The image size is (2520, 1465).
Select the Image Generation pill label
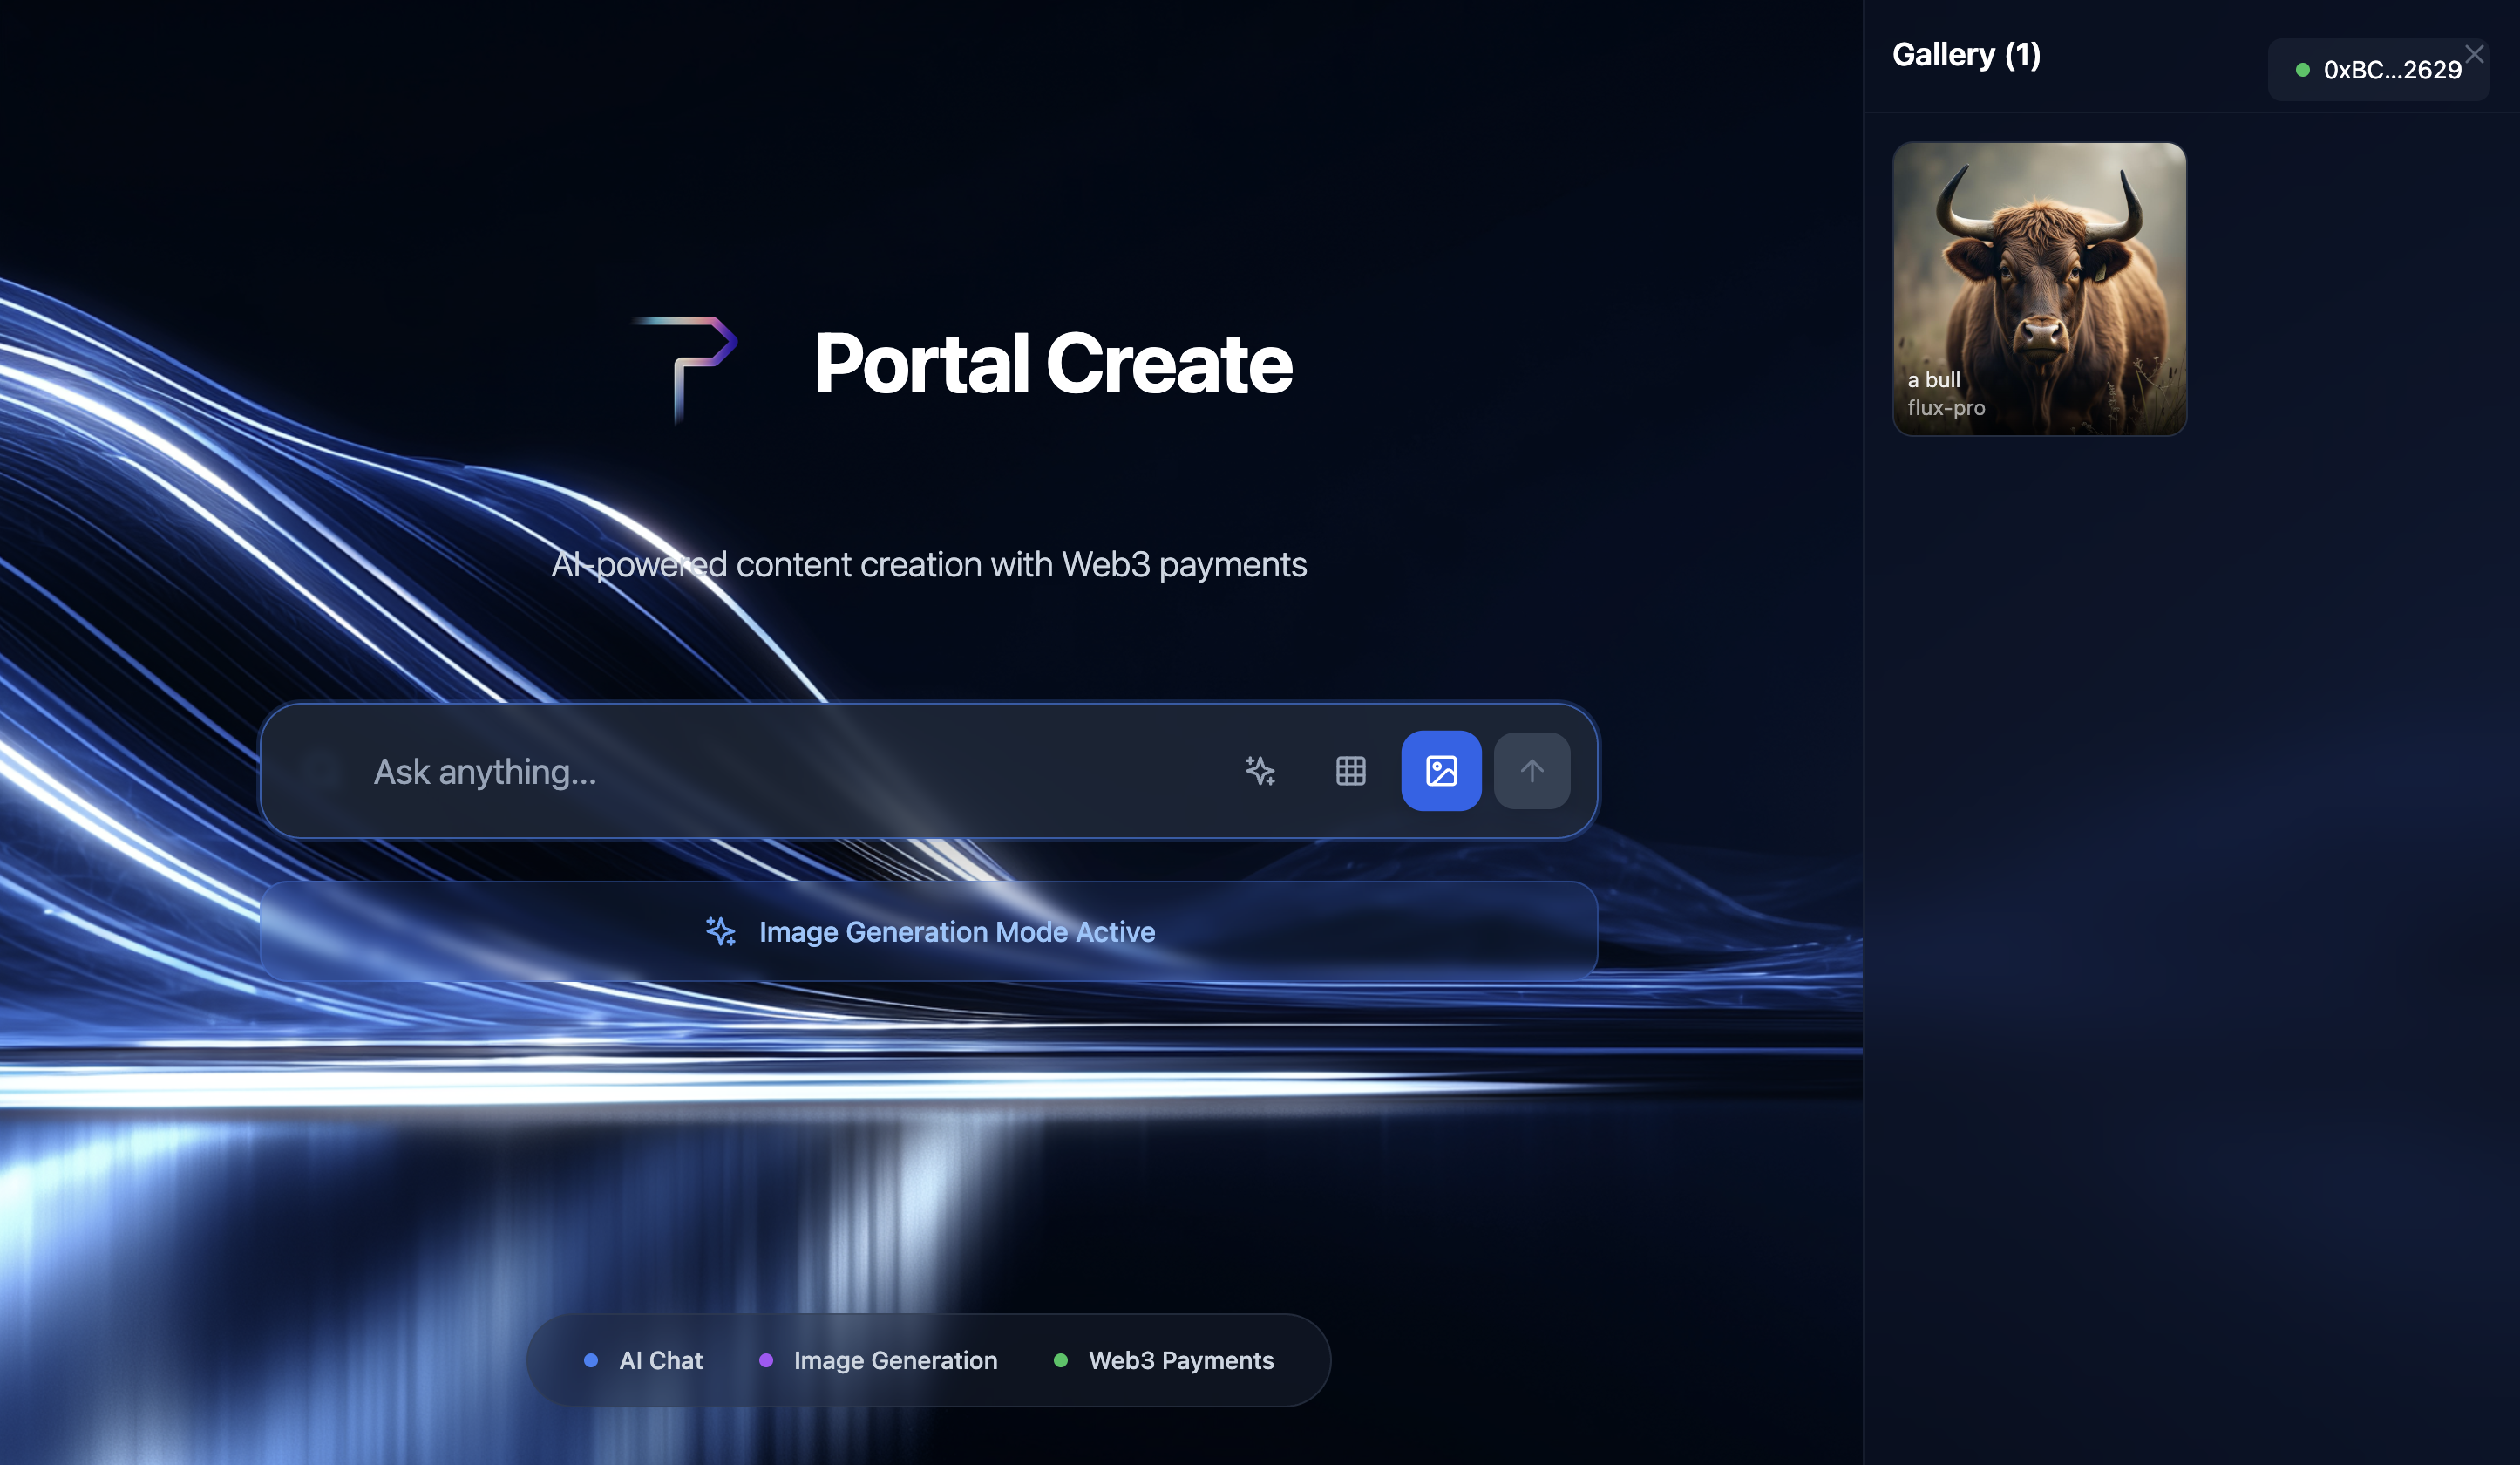895,1360
